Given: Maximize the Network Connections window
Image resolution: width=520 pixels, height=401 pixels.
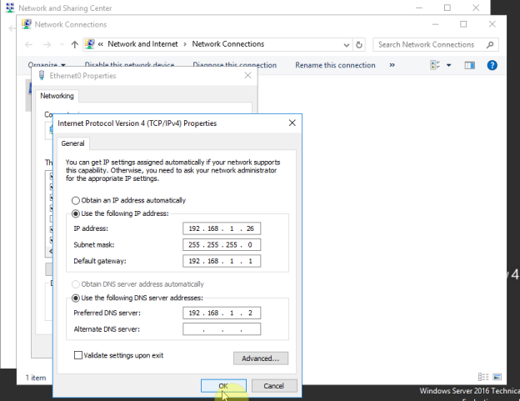Looking at the screenshot, I should 463,24.
